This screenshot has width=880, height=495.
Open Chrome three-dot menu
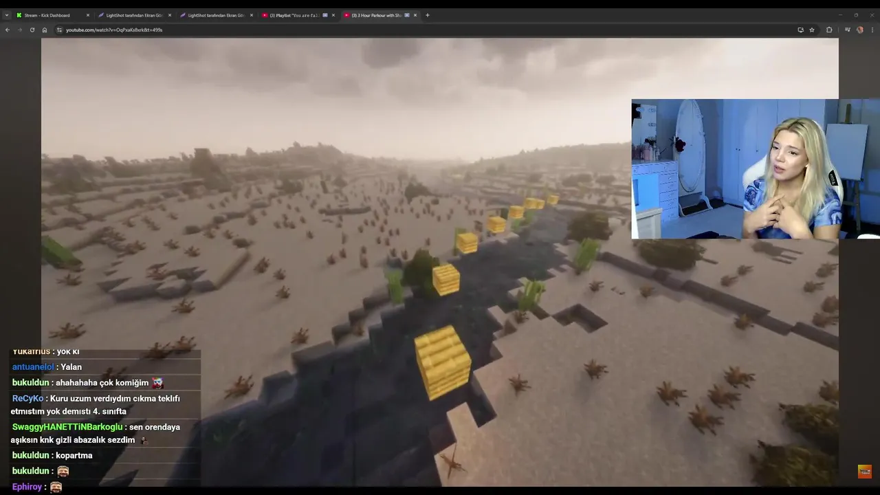pos(872,30)
